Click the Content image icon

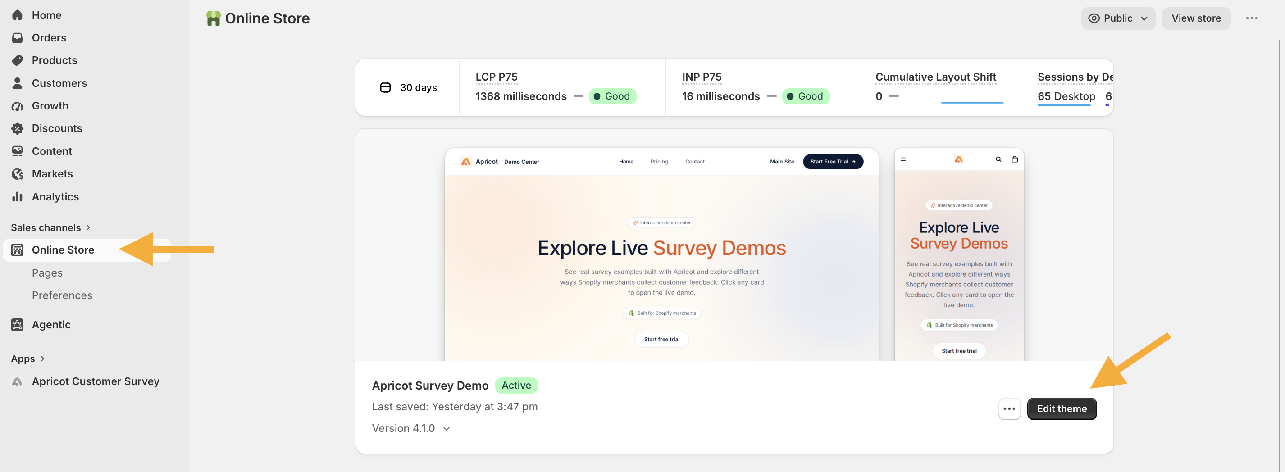coord(18,151)
